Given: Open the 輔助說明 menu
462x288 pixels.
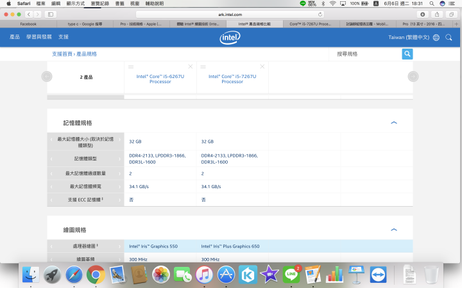Looking at the screenshot, I should coord(155,4).
